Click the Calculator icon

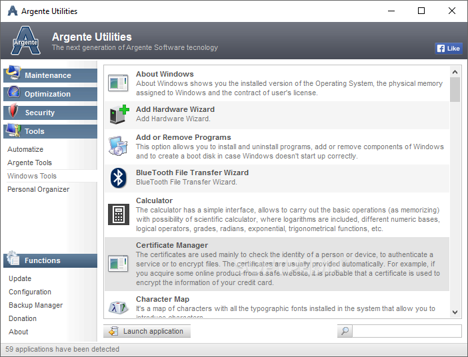[119, 214]
